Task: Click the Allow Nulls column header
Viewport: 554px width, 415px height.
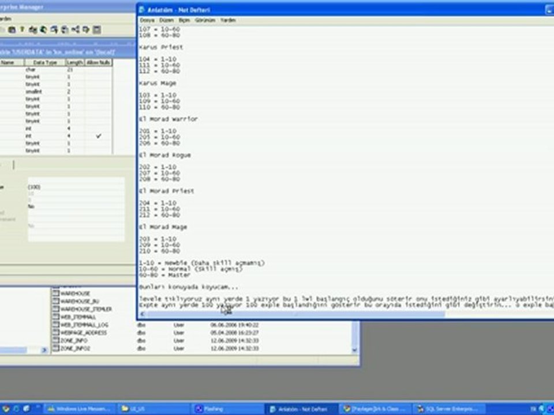Action: click(99, 62)
